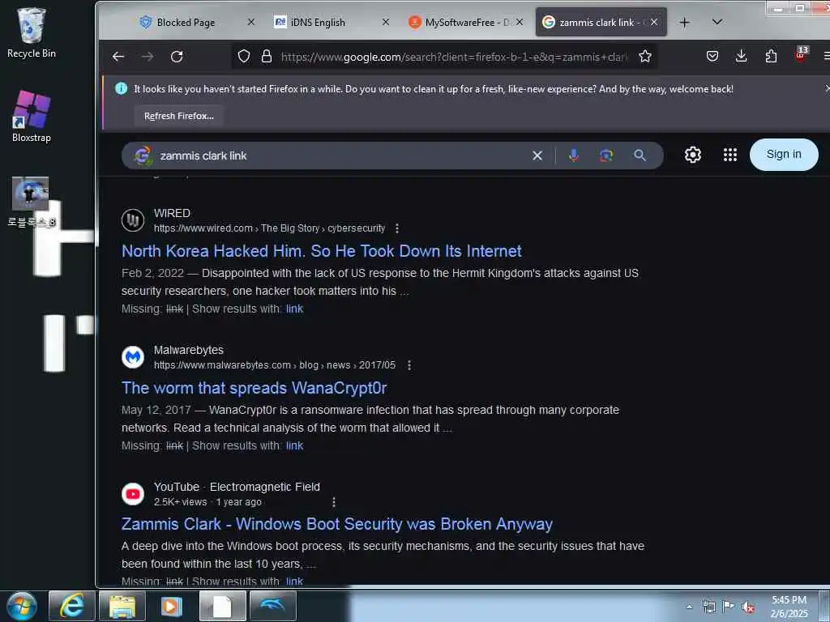Switch to the MySoftwareFree tab
Image resolution: width=830 pixels, height=622 pixels.
pyautogui.click(x=460, y=22)
